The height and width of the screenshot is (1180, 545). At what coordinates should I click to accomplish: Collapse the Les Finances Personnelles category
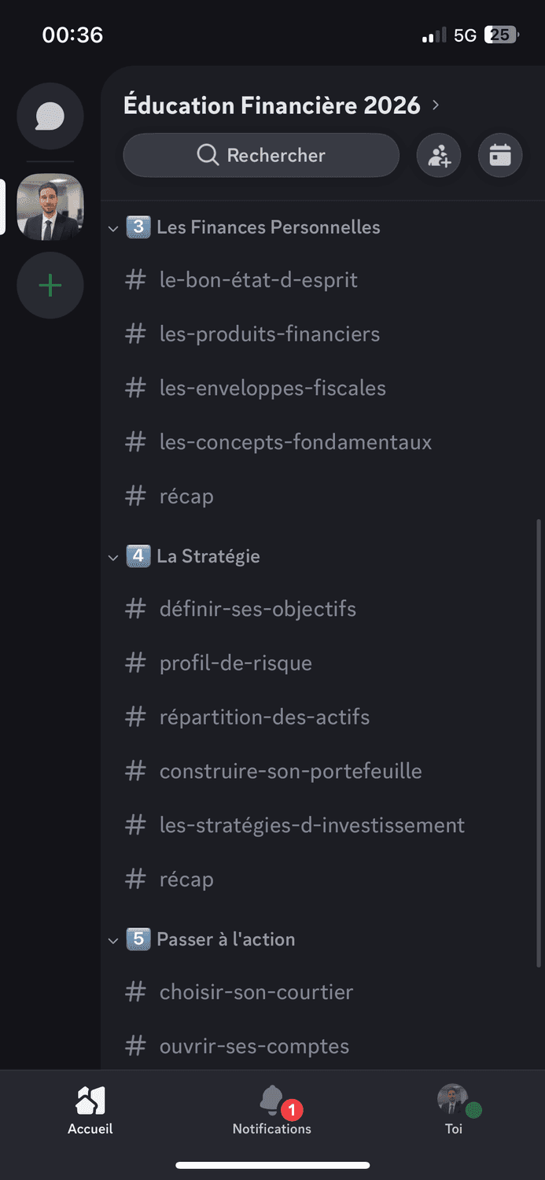113,228
